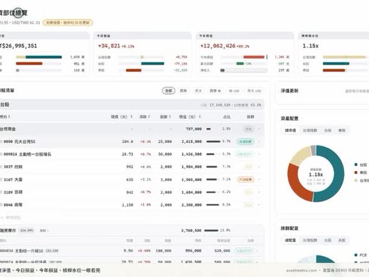
Task: Switch 族群配置 chart to 總配置 tab
Action: (x=291, y=240)
